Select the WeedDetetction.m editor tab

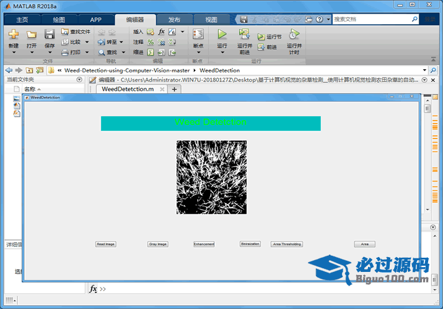(x=127, y=89)
